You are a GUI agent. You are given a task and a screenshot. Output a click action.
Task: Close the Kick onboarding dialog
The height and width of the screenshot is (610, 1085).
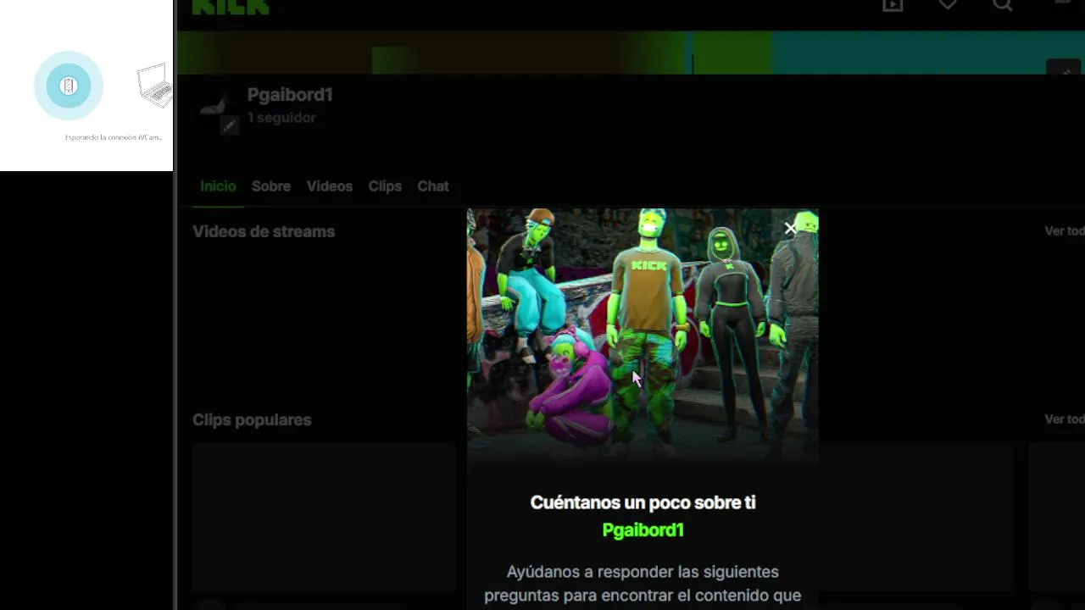[790, 228]
